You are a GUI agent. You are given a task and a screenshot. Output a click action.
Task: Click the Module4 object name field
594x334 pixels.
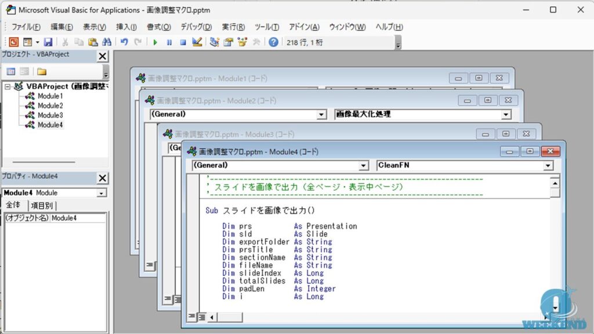pos(78,218)
